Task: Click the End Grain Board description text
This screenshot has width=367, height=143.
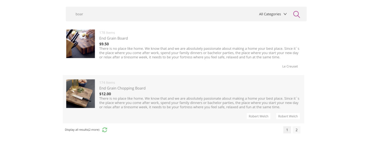Action: [199, 53]
